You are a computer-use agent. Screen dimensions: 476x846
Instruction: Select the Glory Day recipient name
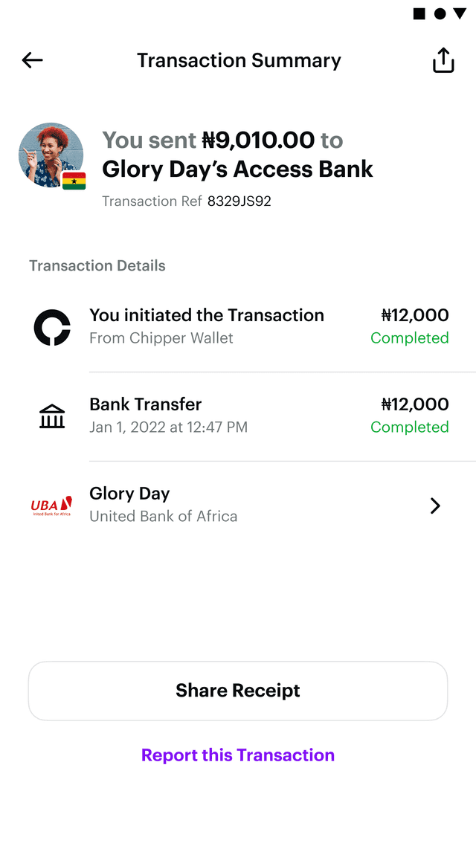(129, 493)
